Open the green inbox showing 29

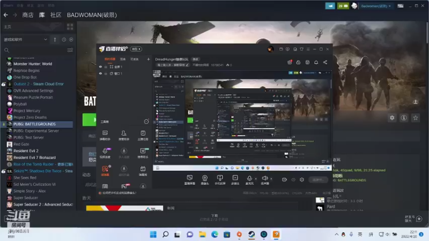343,6
